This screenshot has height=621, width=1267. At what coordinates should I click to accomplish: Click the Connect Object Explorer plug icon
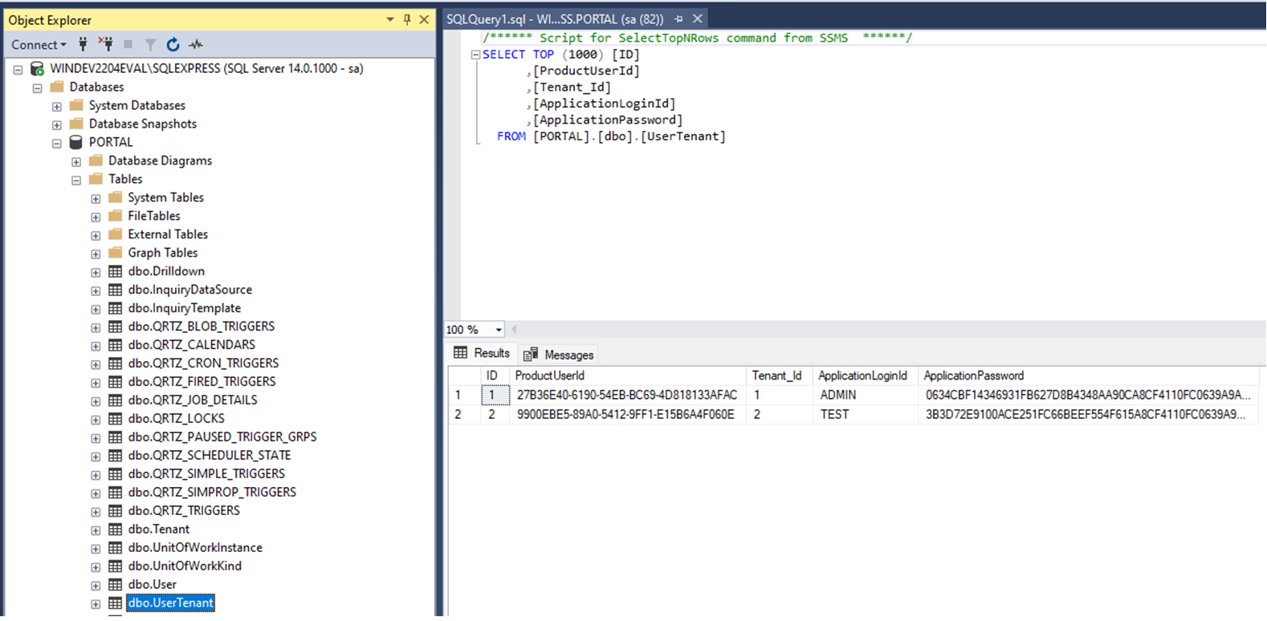(83, 44)
